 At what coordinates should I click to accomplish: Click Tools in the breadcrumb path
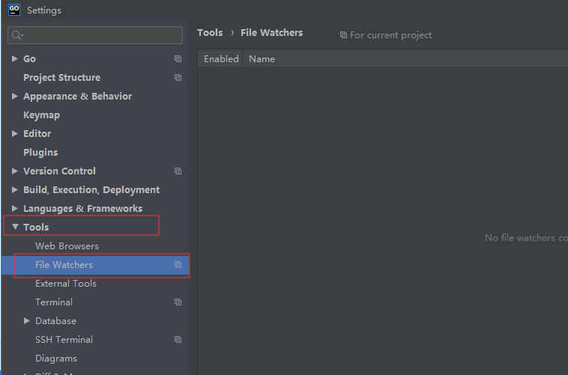point(210,33)
